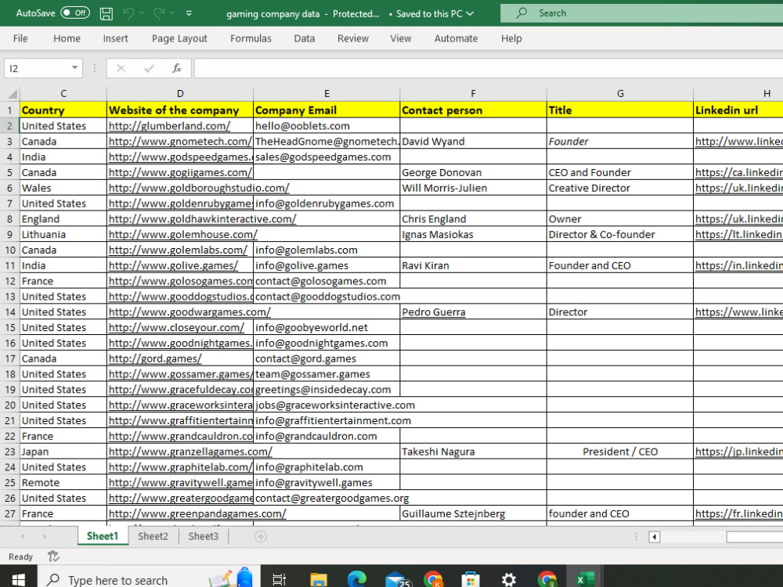Click the Select All corner triangle

[x=12, y=94]
